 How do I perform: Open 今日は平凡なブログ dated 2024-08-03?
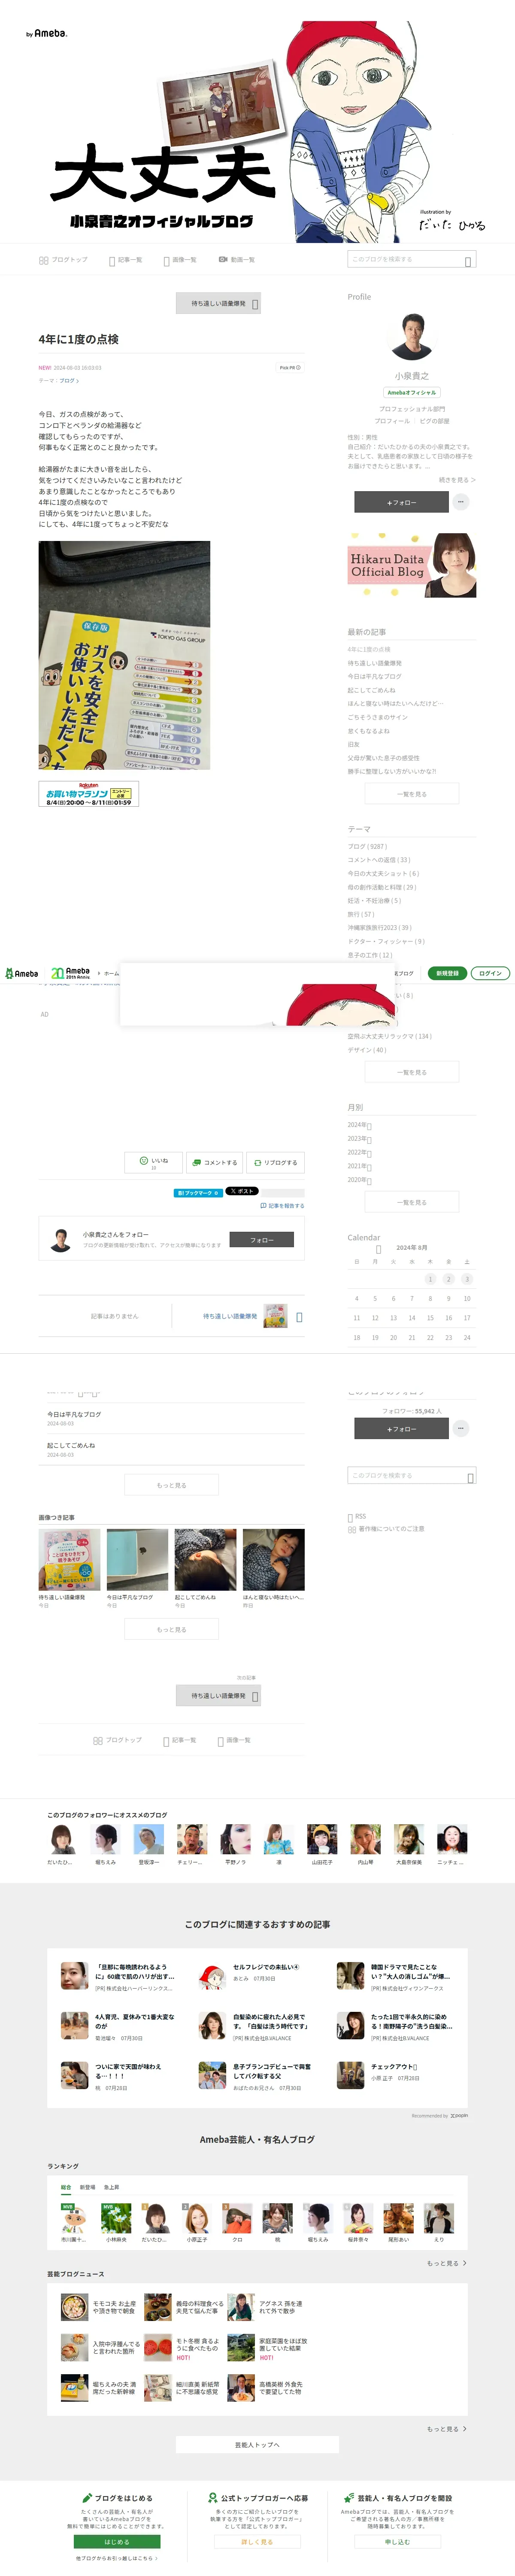pos(74,1415)
